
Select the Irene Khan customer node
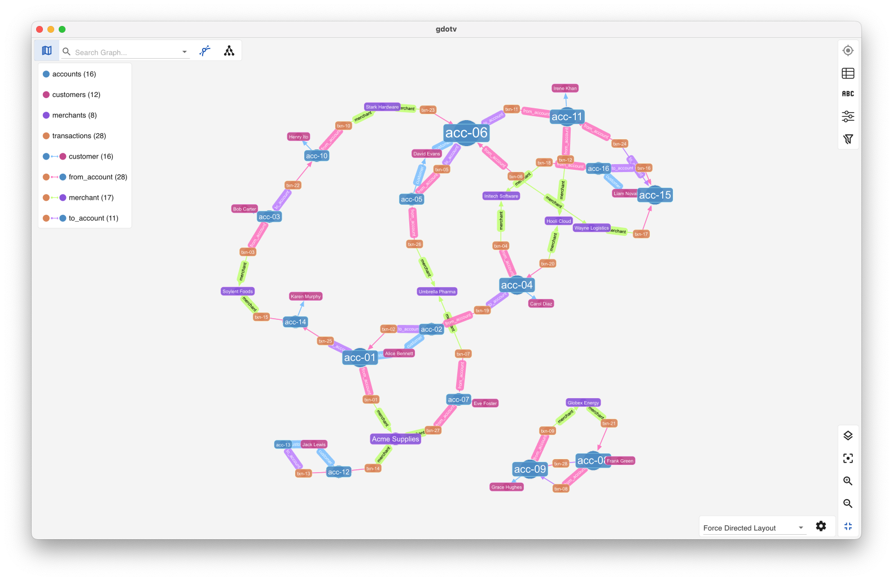pos(565,88)
